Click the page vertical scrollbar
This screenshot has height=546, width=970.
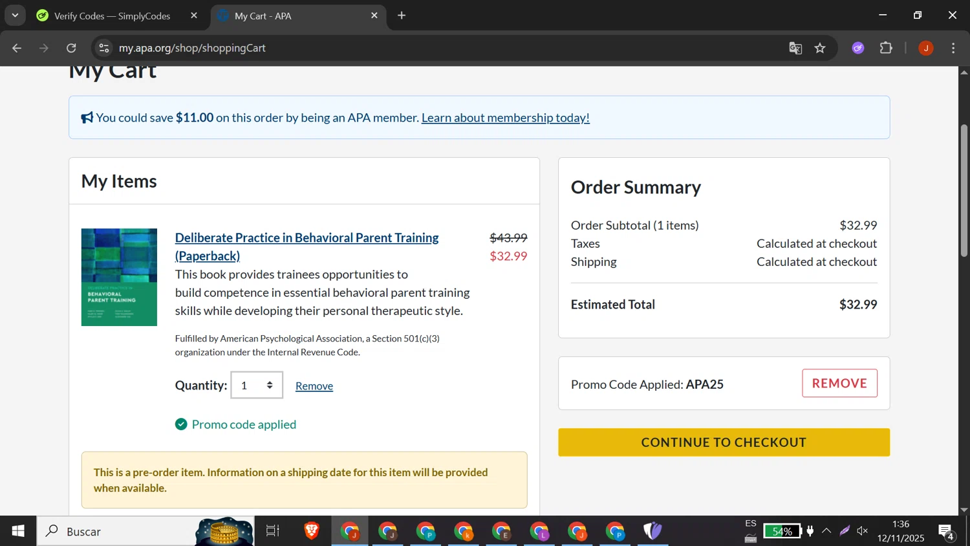click(x=964, y=191)
